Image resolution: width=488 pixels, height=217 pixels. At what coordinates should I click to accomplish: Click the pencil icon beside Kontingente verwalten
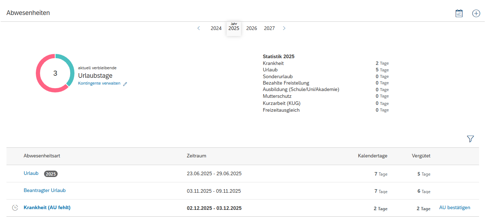click(125, 84)
